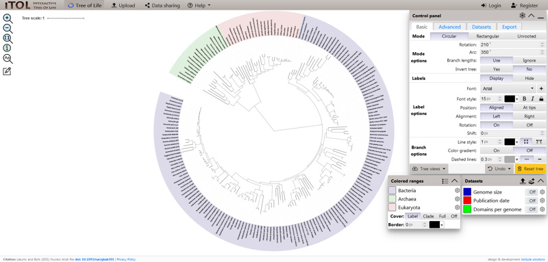Open the Tree of Life page

[x=84, y=5]
